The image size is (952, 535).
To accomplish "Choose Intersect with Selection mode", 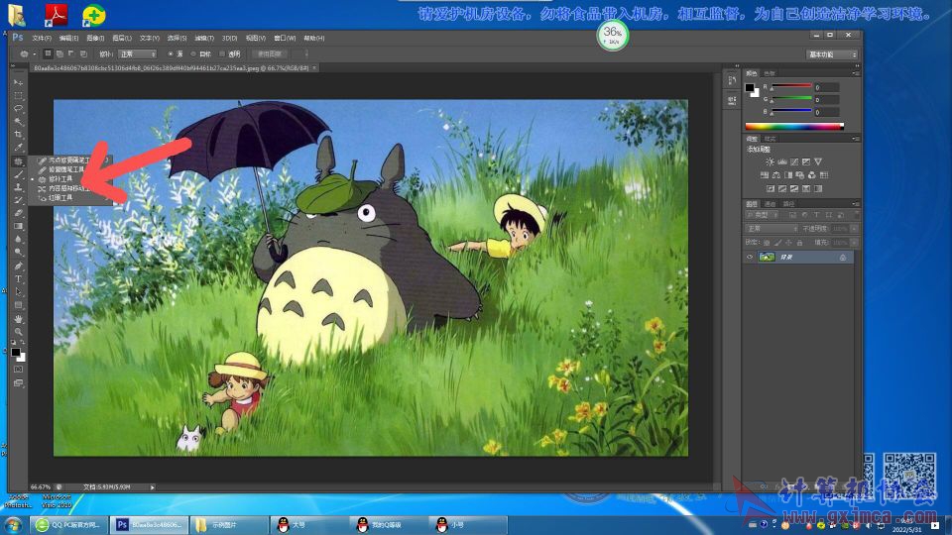I will (83, 53).
